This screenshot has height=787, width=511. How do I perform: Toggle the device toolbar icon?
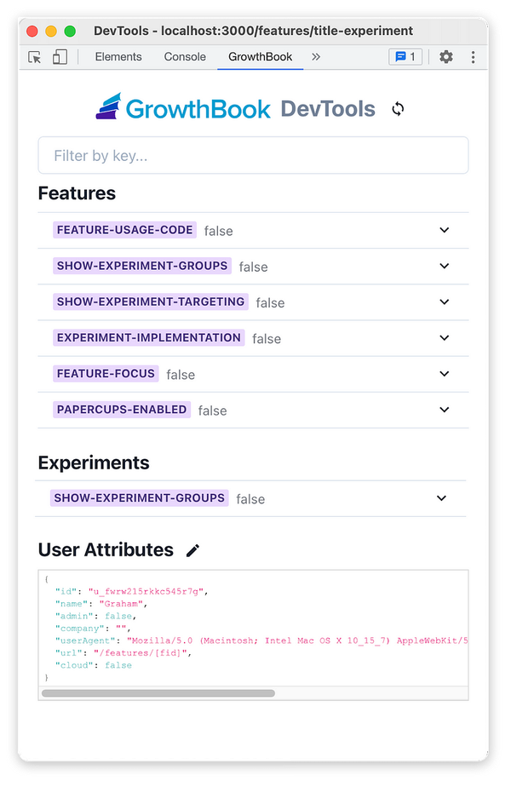(59, 56)
